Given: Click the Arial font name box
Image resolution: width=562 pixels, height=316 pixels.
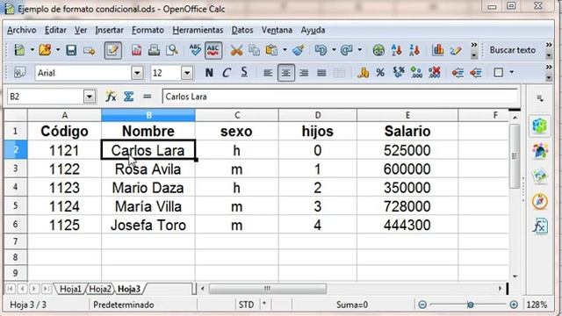Looking at the screenshot, I should coord(83,73).
